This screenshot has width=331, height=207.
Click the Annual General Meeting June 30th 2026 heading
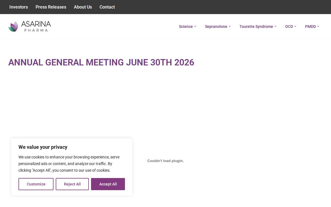[x=101, y=62]
